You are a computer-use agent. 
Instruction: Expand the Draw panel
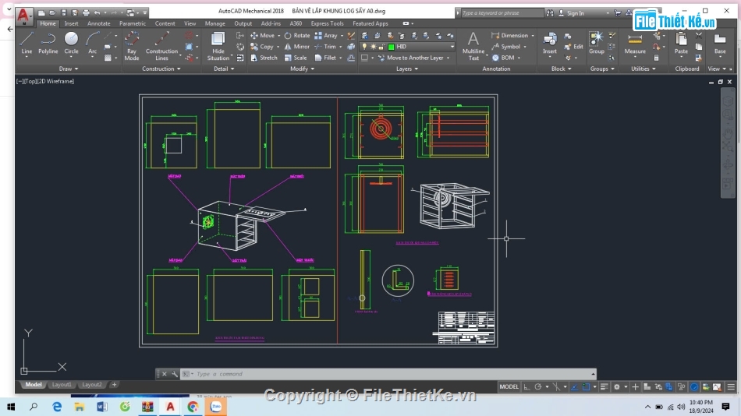tap(69, 69)
